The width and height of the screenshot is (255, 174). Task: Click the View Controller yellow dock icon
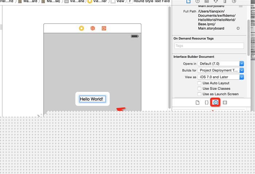(82, 28)
